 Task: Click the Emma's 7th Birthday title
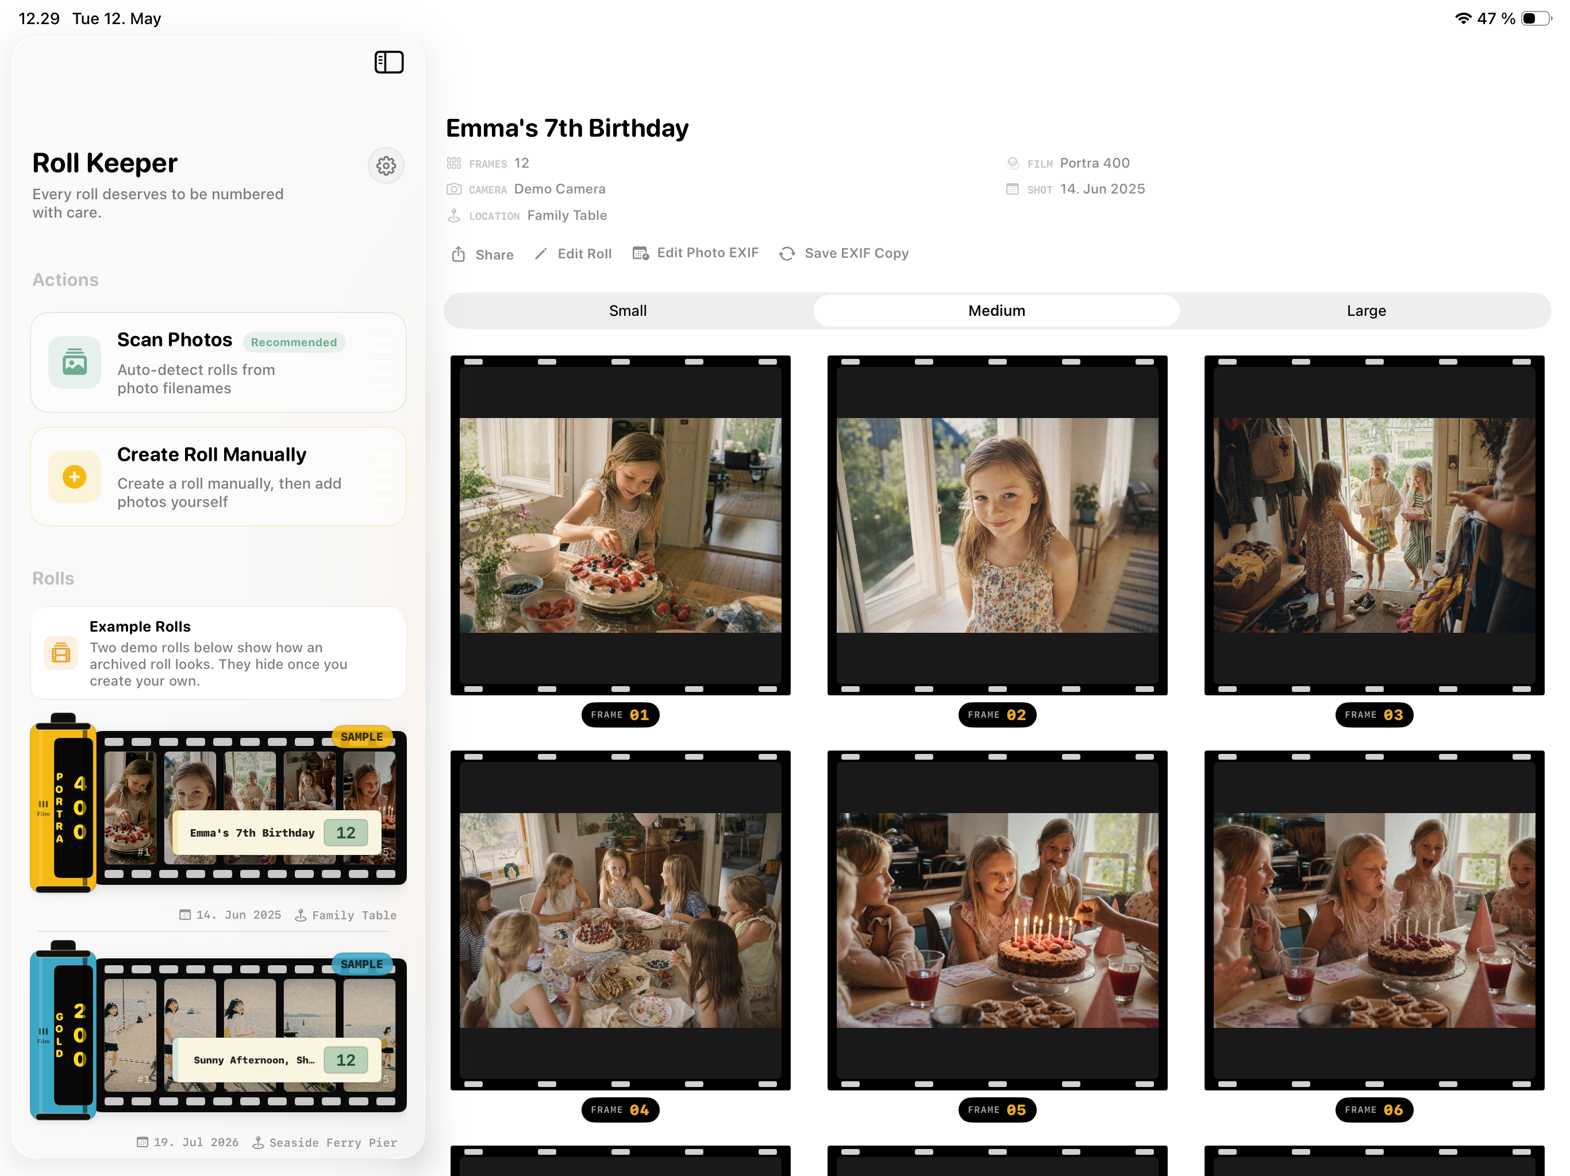567,129
